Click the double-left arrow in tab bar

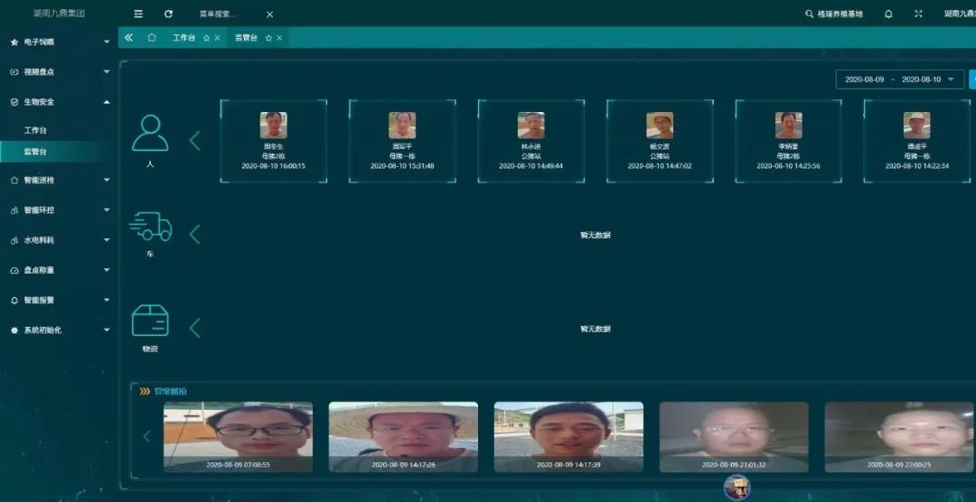pyautogui.click(x=128, y=38)
